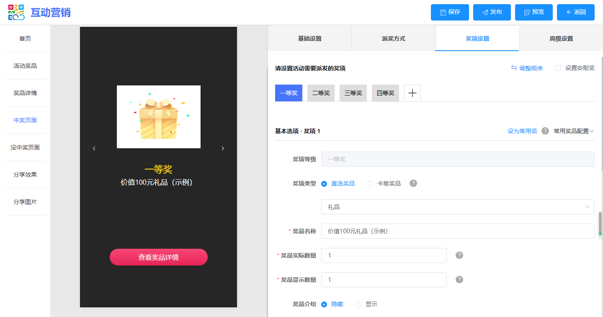Publish the activity with 发布 button

click(x=492, y=12)
